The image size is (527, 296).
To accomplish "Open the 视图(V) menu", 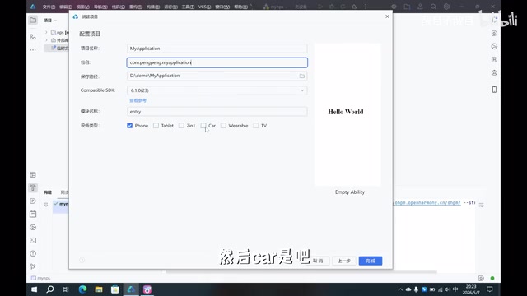I will click(83, 7).
